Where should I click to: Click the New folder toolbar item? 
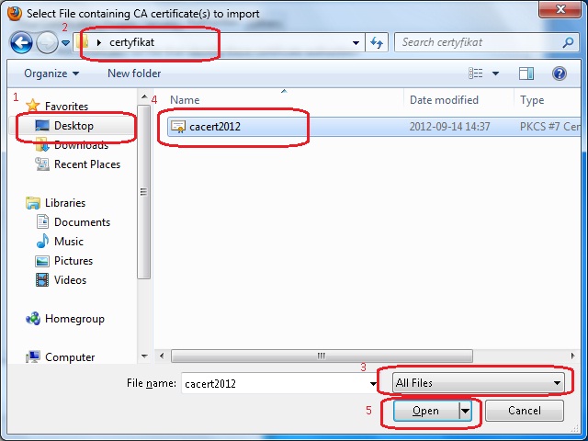(134, 73)
